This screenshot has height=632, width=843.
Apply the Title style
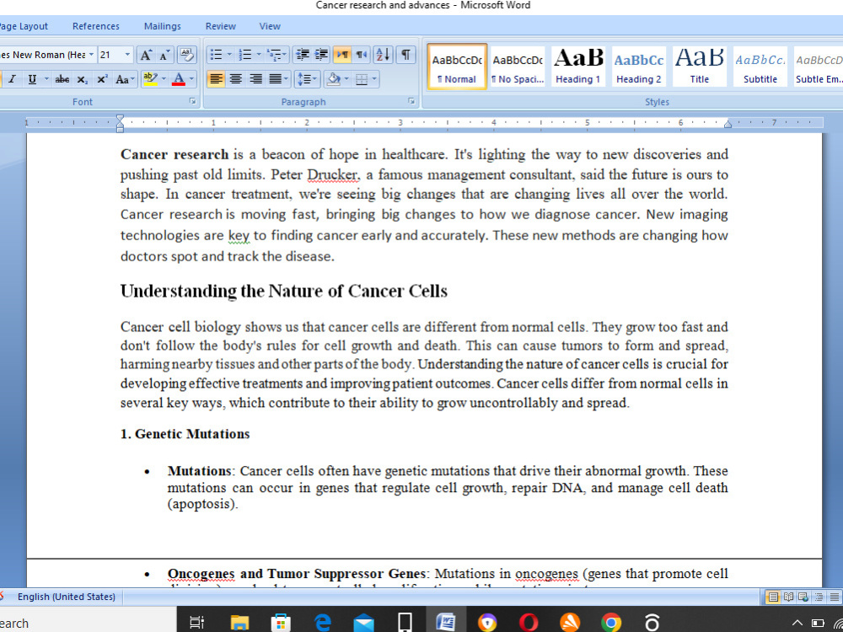[700, 67]
